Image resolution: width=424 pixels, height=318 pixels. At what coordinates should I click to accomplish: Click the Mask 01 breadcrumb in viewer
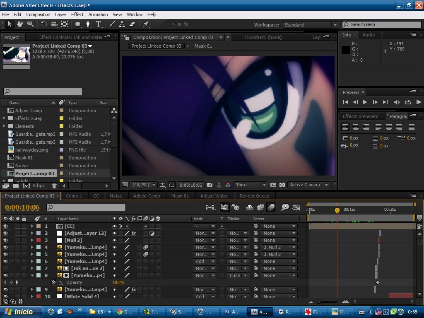click(x=203, y=46)
